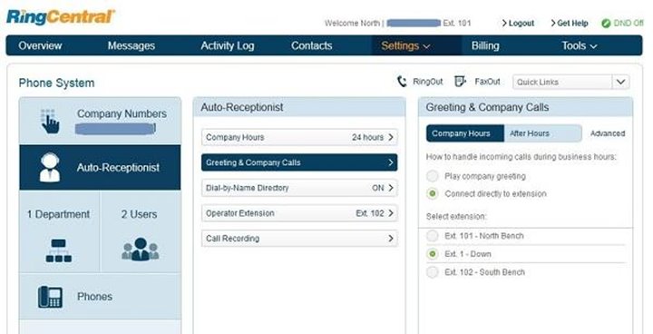The image size is (653, 334).
Task: Click the Select extension label
Action: coord(456,216)
